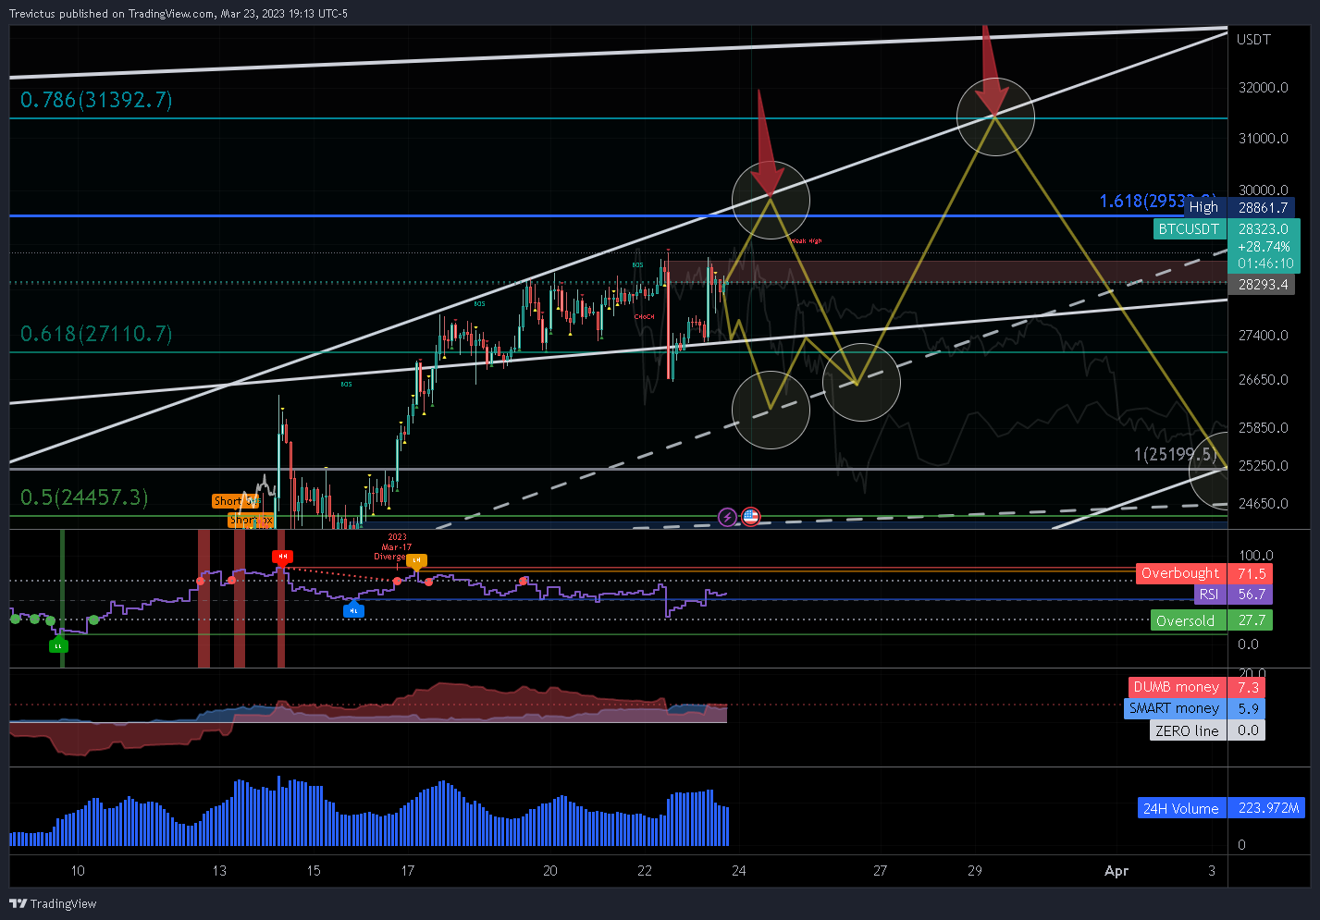Click 100.0 on the RSI scale

pyautogui.click(x=1256, y=556)
